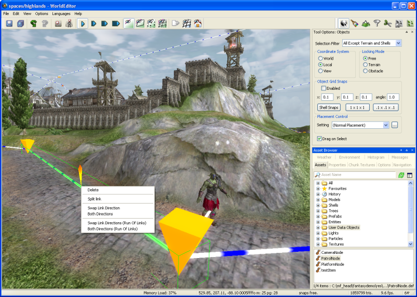Expand the All folder in asset tree

tap(318, 183)
